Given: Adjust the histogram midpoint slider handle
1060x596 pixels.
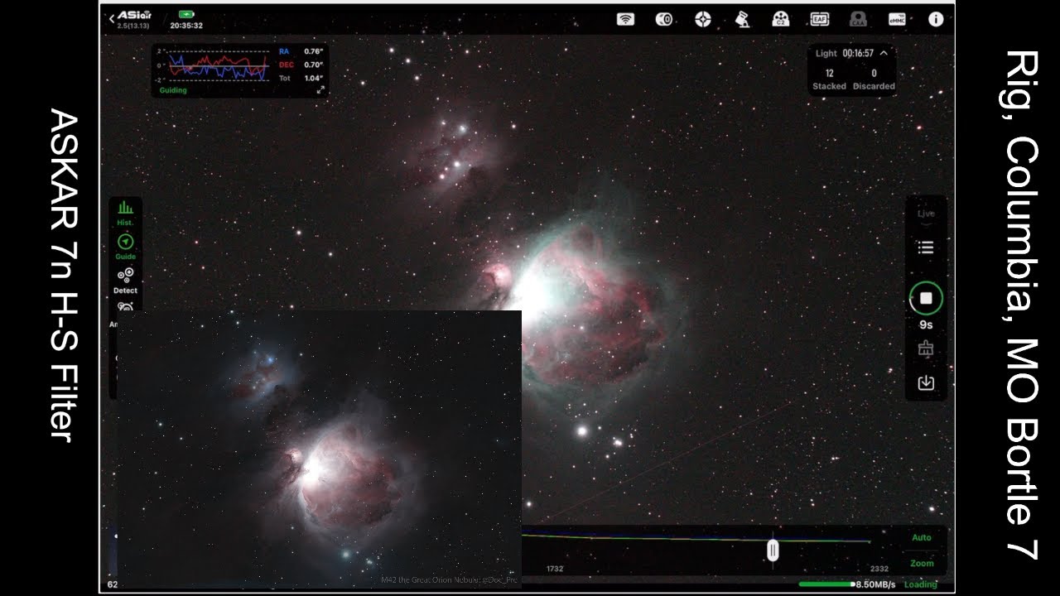Looking at the screenshot, I should (x=773, y=550).
